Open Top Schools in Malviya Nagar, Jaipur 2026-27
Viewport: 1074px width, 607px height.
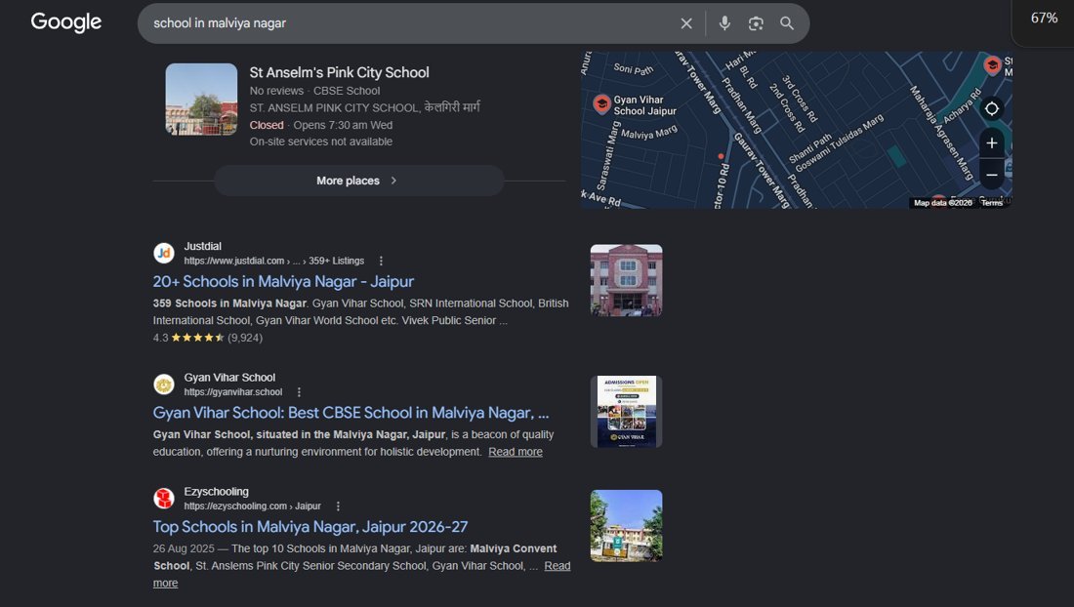click(310, 527)
